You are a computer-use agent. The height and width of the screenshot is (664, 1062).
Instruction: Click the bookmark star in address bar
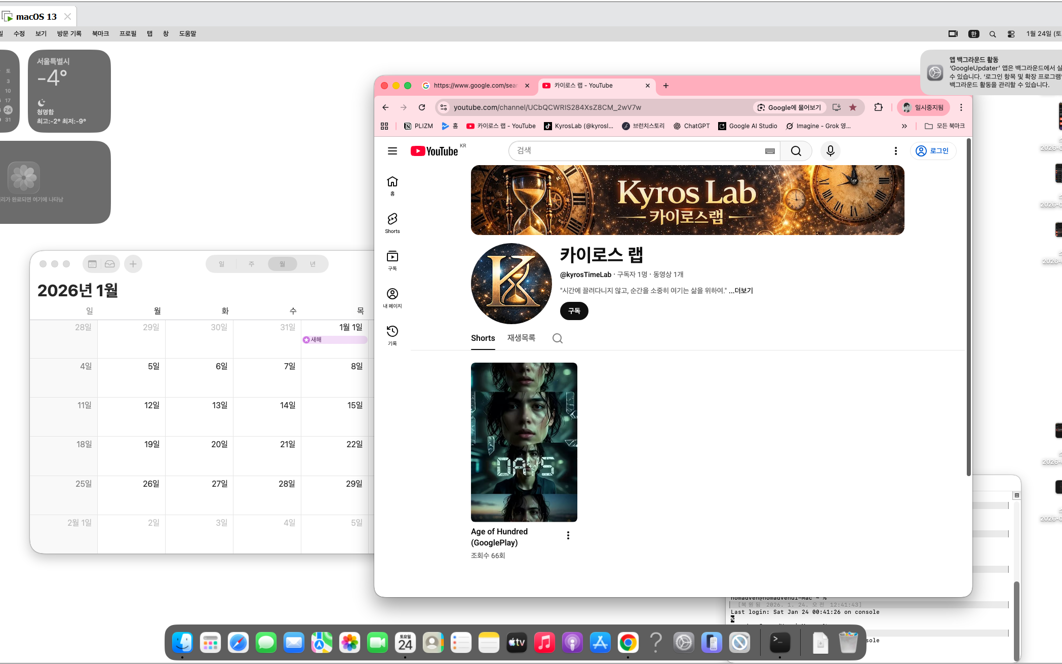(x=853, y=107)
